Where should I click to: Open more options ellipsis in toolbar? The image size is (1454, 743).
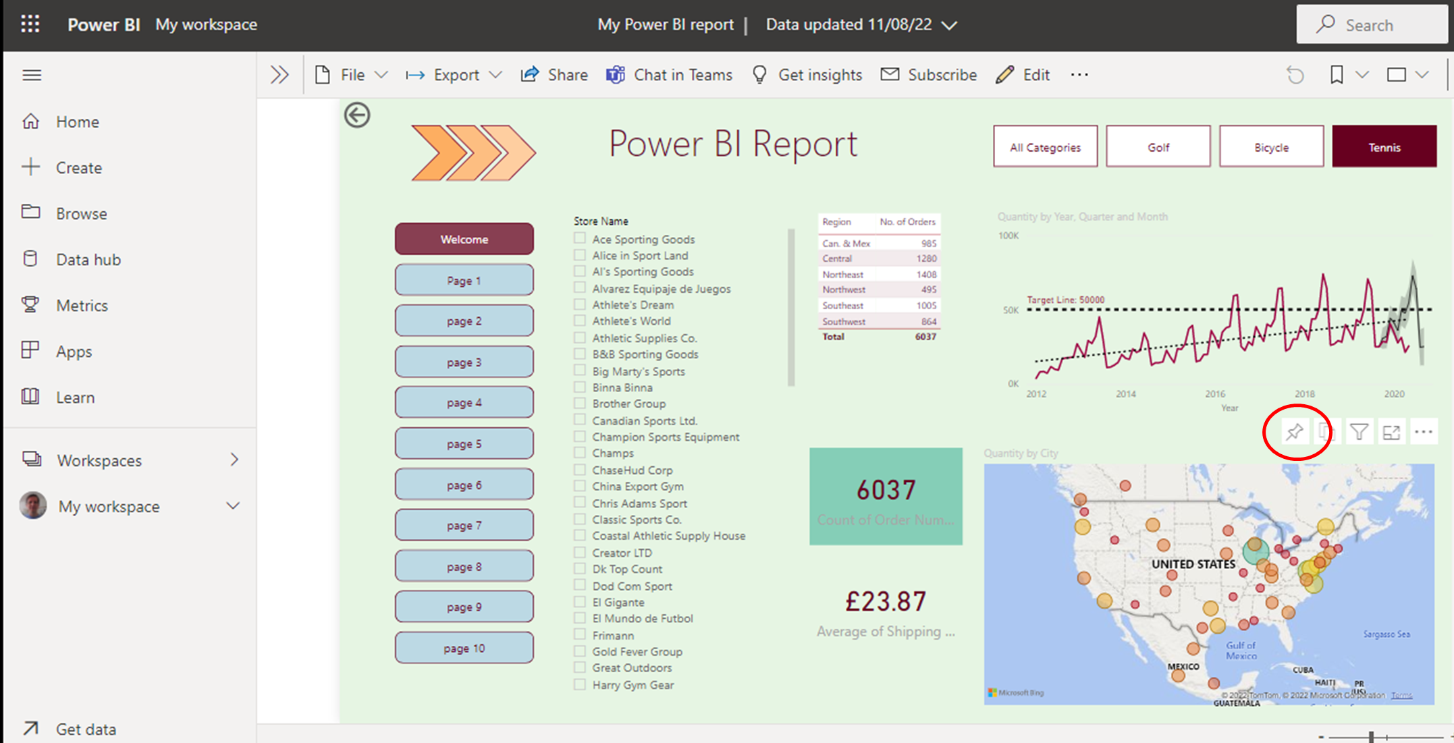pos(1079,74)
